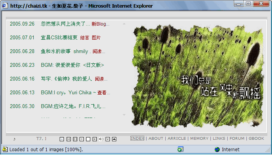Click the 2005.06.16 date

tap(22, 79)
